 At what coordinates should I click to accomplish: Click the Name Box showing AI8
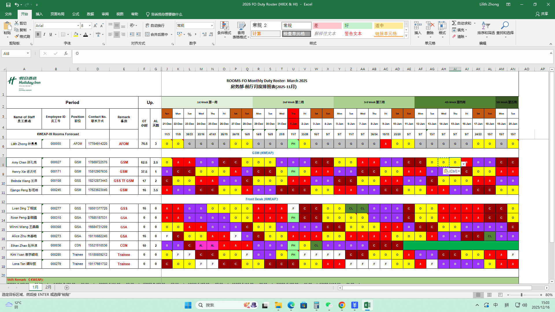click(x=14, y=53)
